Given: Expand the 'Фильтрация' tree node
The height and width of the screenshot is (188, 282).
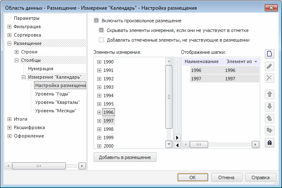Looking at the screenshot, I should pyautogui.click(x=10, y=26).
